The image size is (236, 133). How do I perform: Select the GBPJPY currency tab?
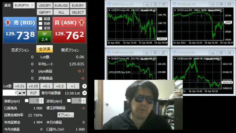[45, 12]
